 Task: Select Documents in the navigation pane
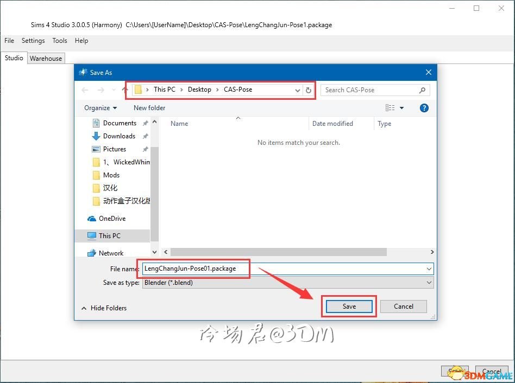tap(120, 123)
